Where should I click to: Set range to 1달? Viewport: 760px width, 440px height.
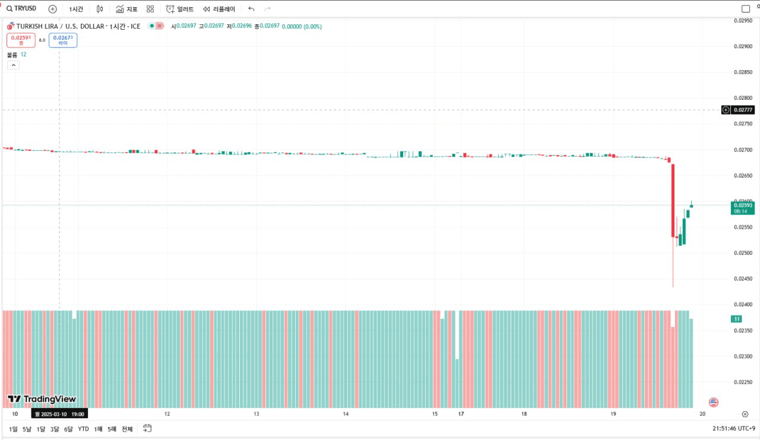tap(41, 429)
